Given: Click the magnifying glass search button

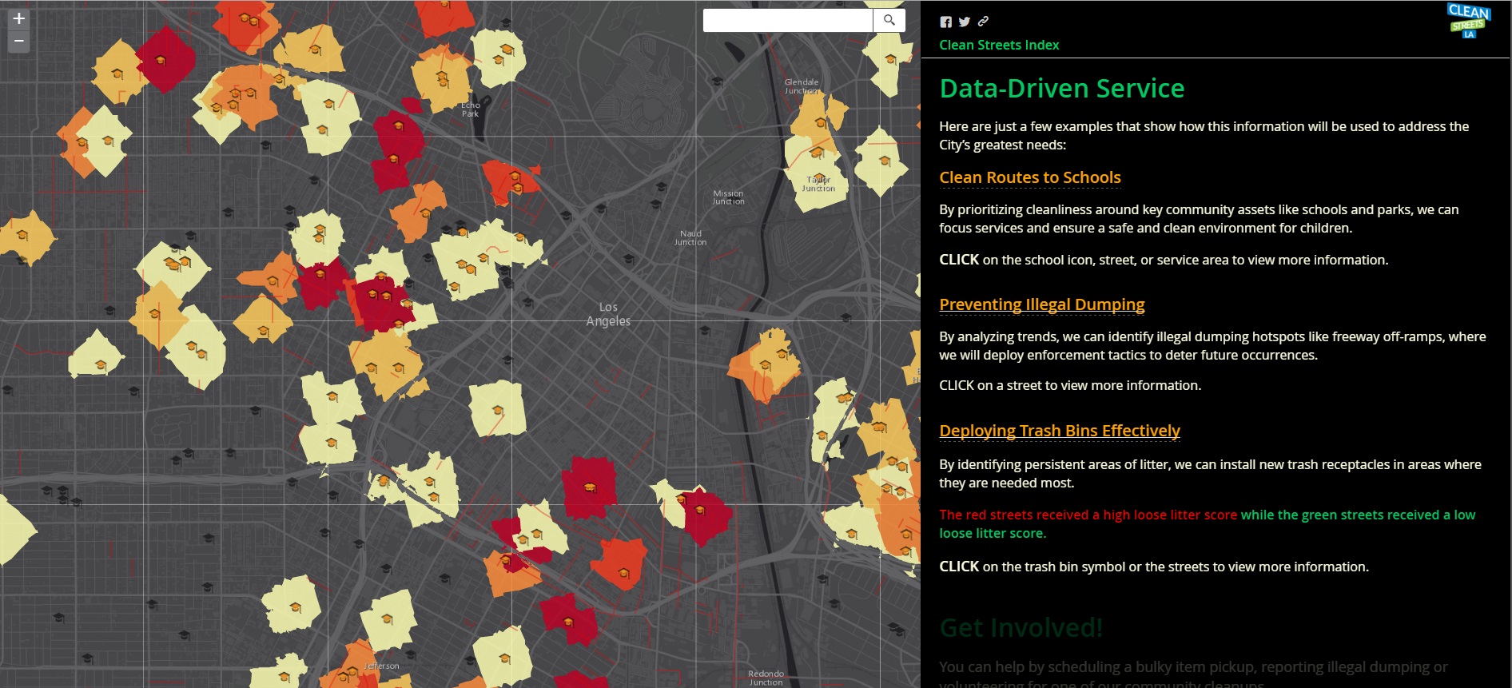Looking at the screenshot, I should pyautogui.click(x=889, y=21).
